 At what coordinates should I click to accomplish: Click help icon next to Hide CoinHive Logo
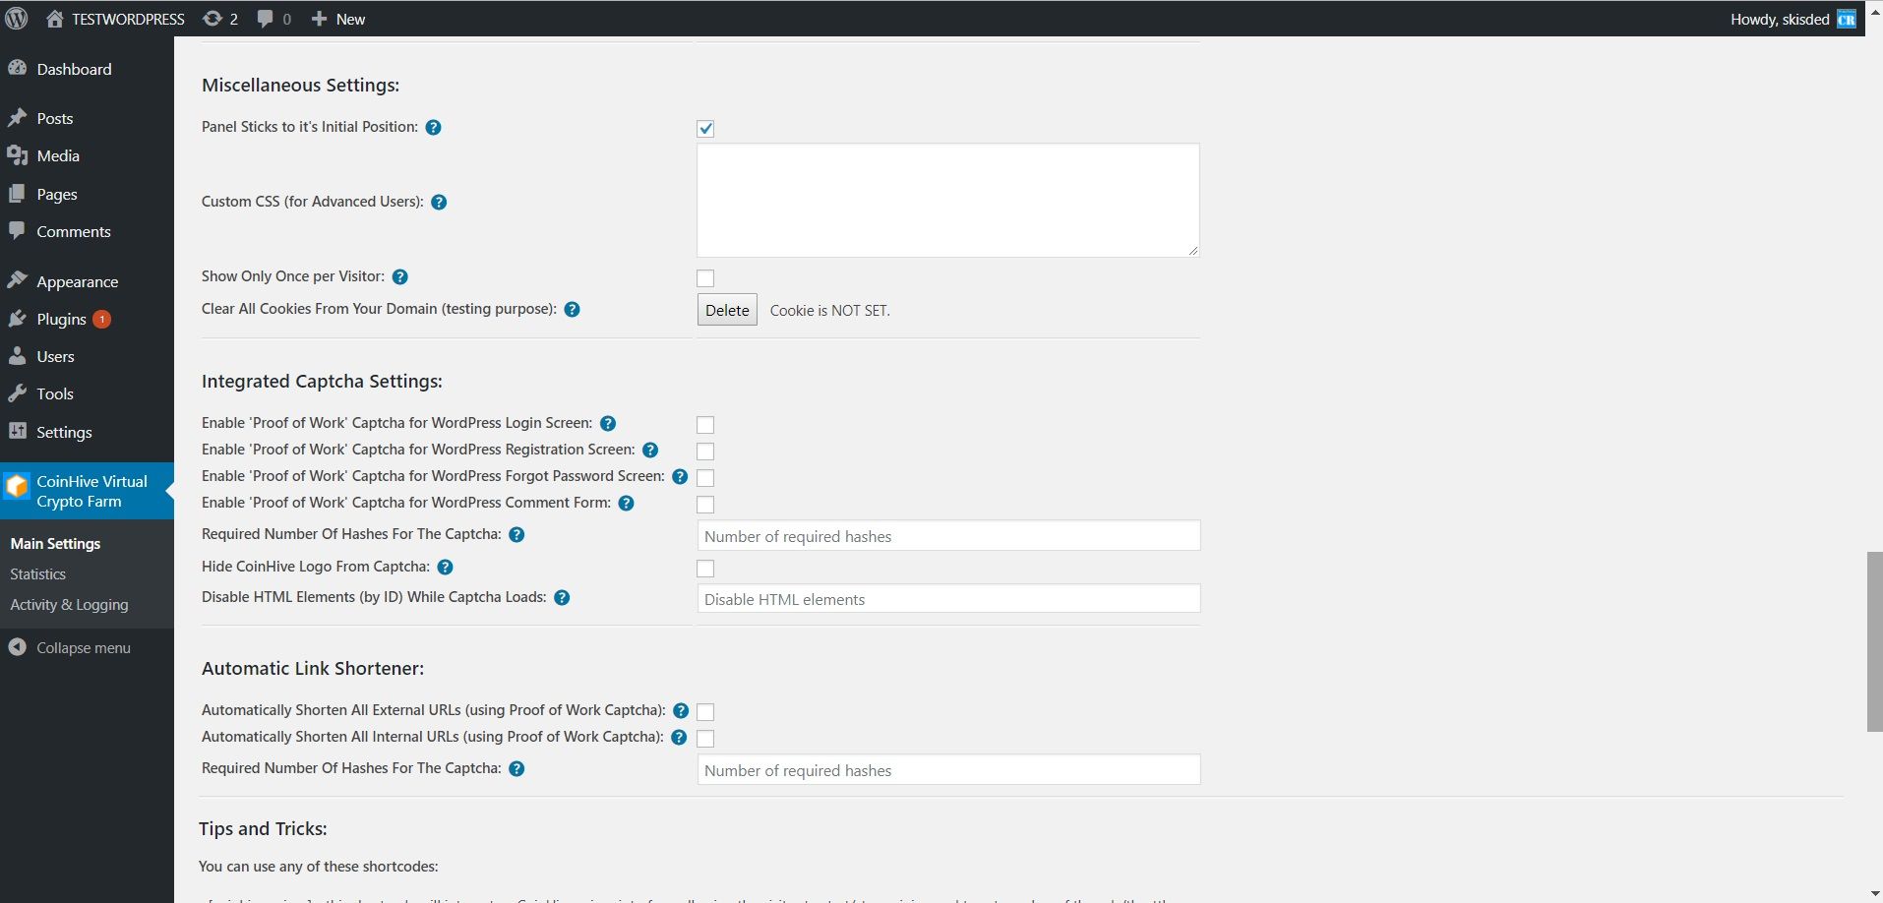tap(445, 568)
